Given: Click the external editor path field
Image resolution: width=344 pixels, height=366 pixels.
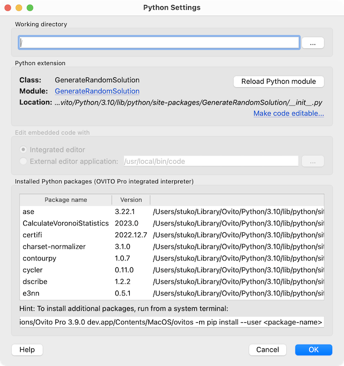Looking at the screenshot, I should pyautogui.click(x=211, y=161).
